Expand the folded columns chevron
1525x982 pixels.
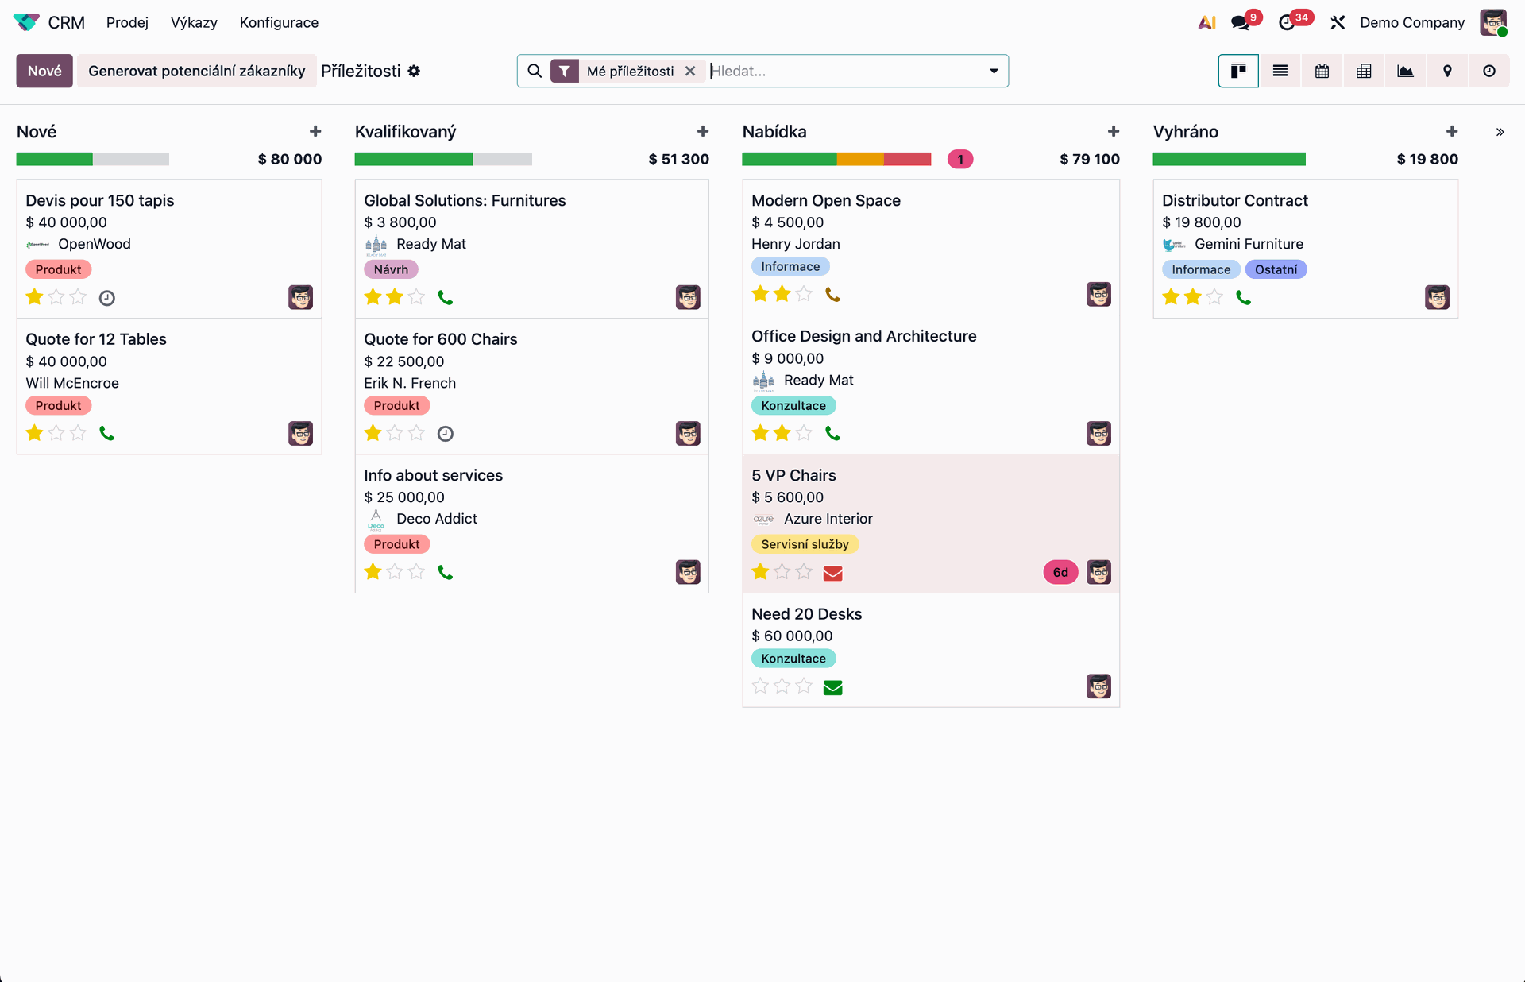coord(1500,132)
